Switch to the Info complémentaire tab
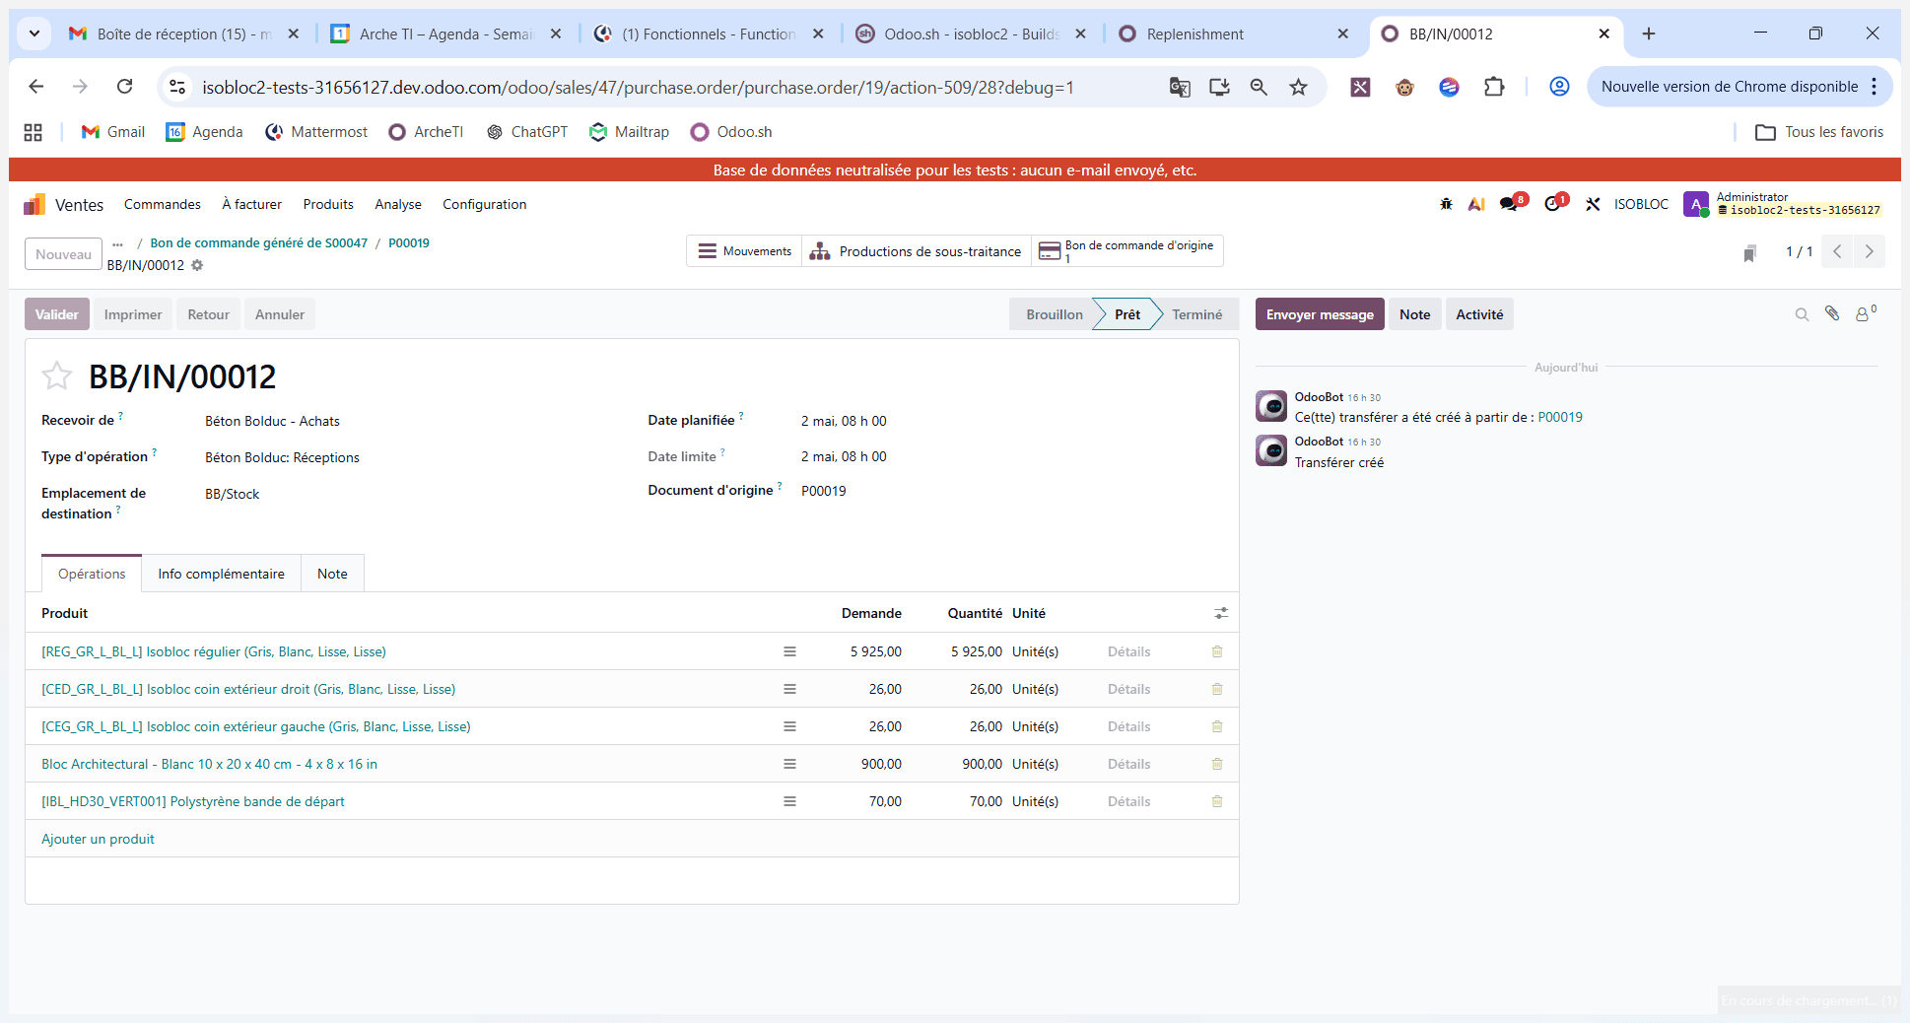This screenshot has width=1910, height=1023. 221,574
